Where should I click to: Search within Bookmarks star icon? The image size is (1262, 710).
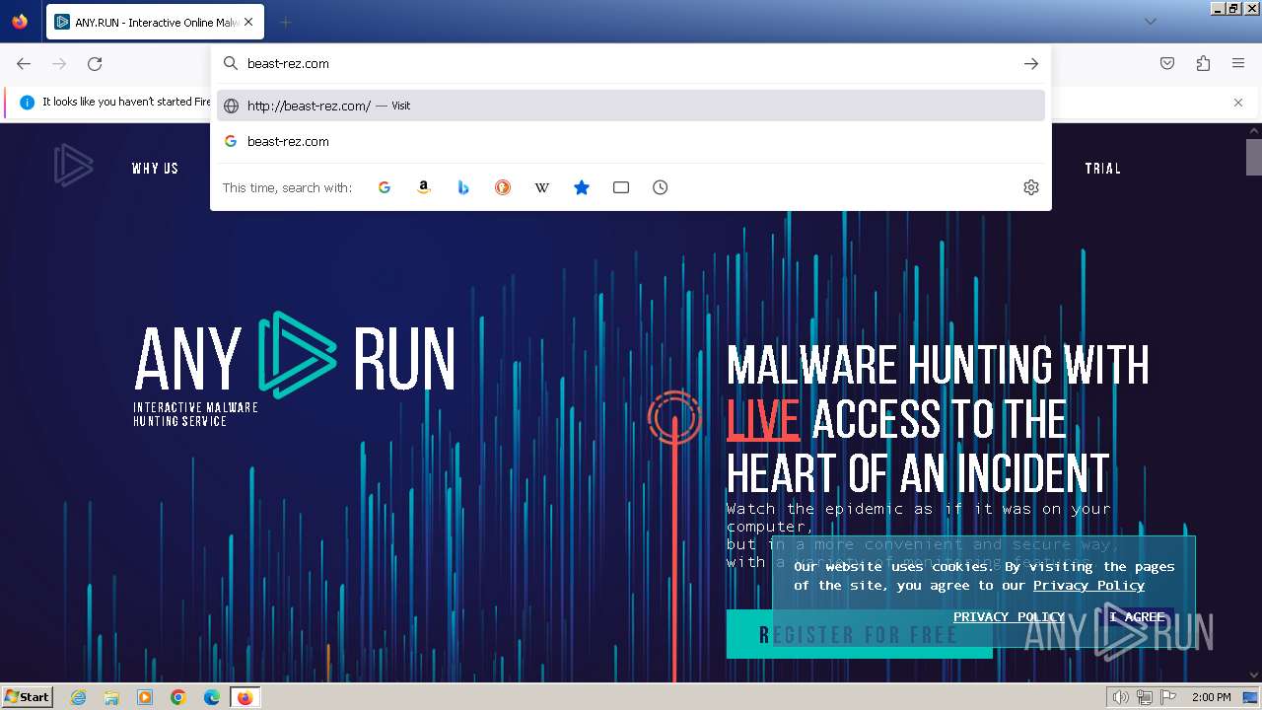(x=582, y=187)
